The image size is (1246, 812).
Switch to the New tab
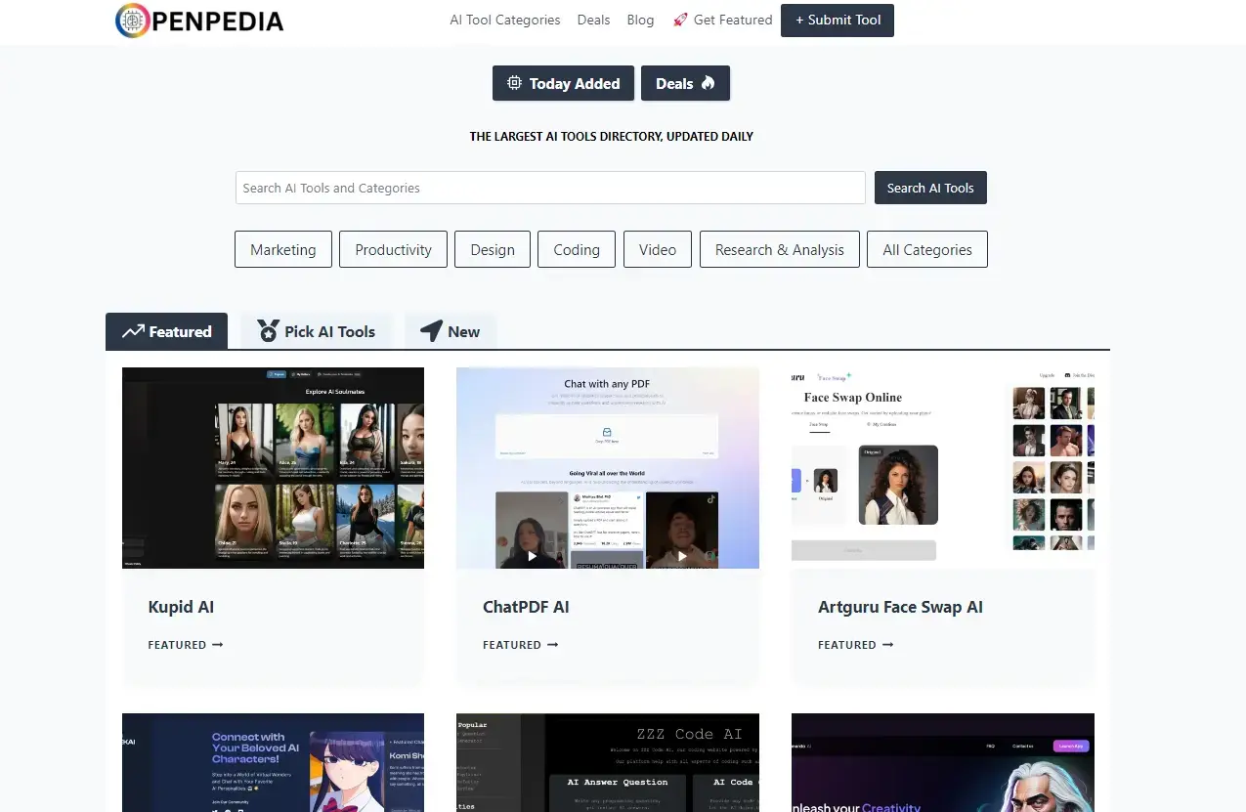coord(451,331)
